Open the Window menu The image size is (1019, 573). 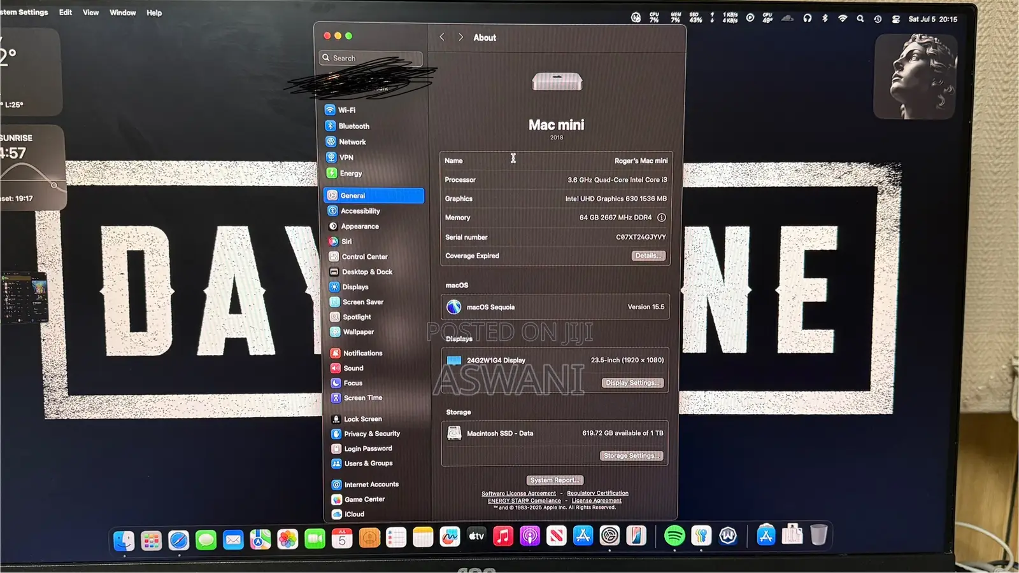(x=122, y=13)
